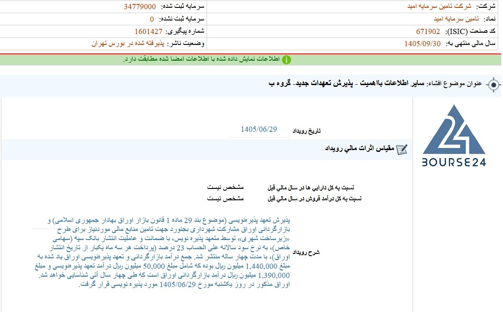Screen dimensions: 503x312
Task: Click the event description paragraph text
Action: point(162,252)
